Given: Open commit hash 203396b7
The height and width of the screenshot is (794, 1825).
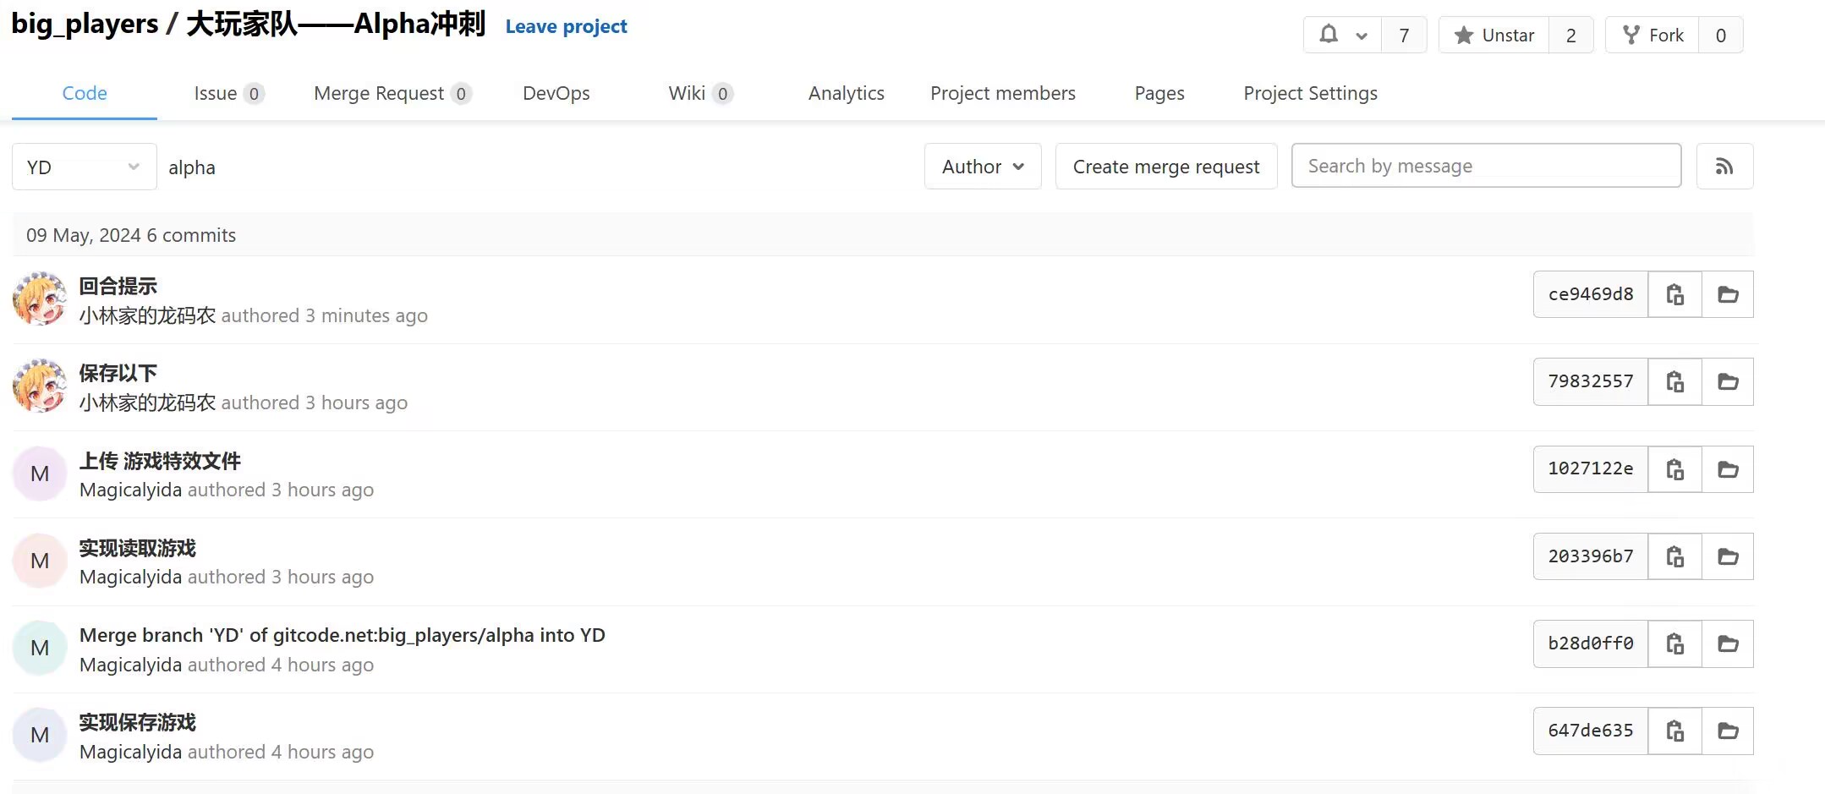Looking at the screenshot, I should [1591, 556].
